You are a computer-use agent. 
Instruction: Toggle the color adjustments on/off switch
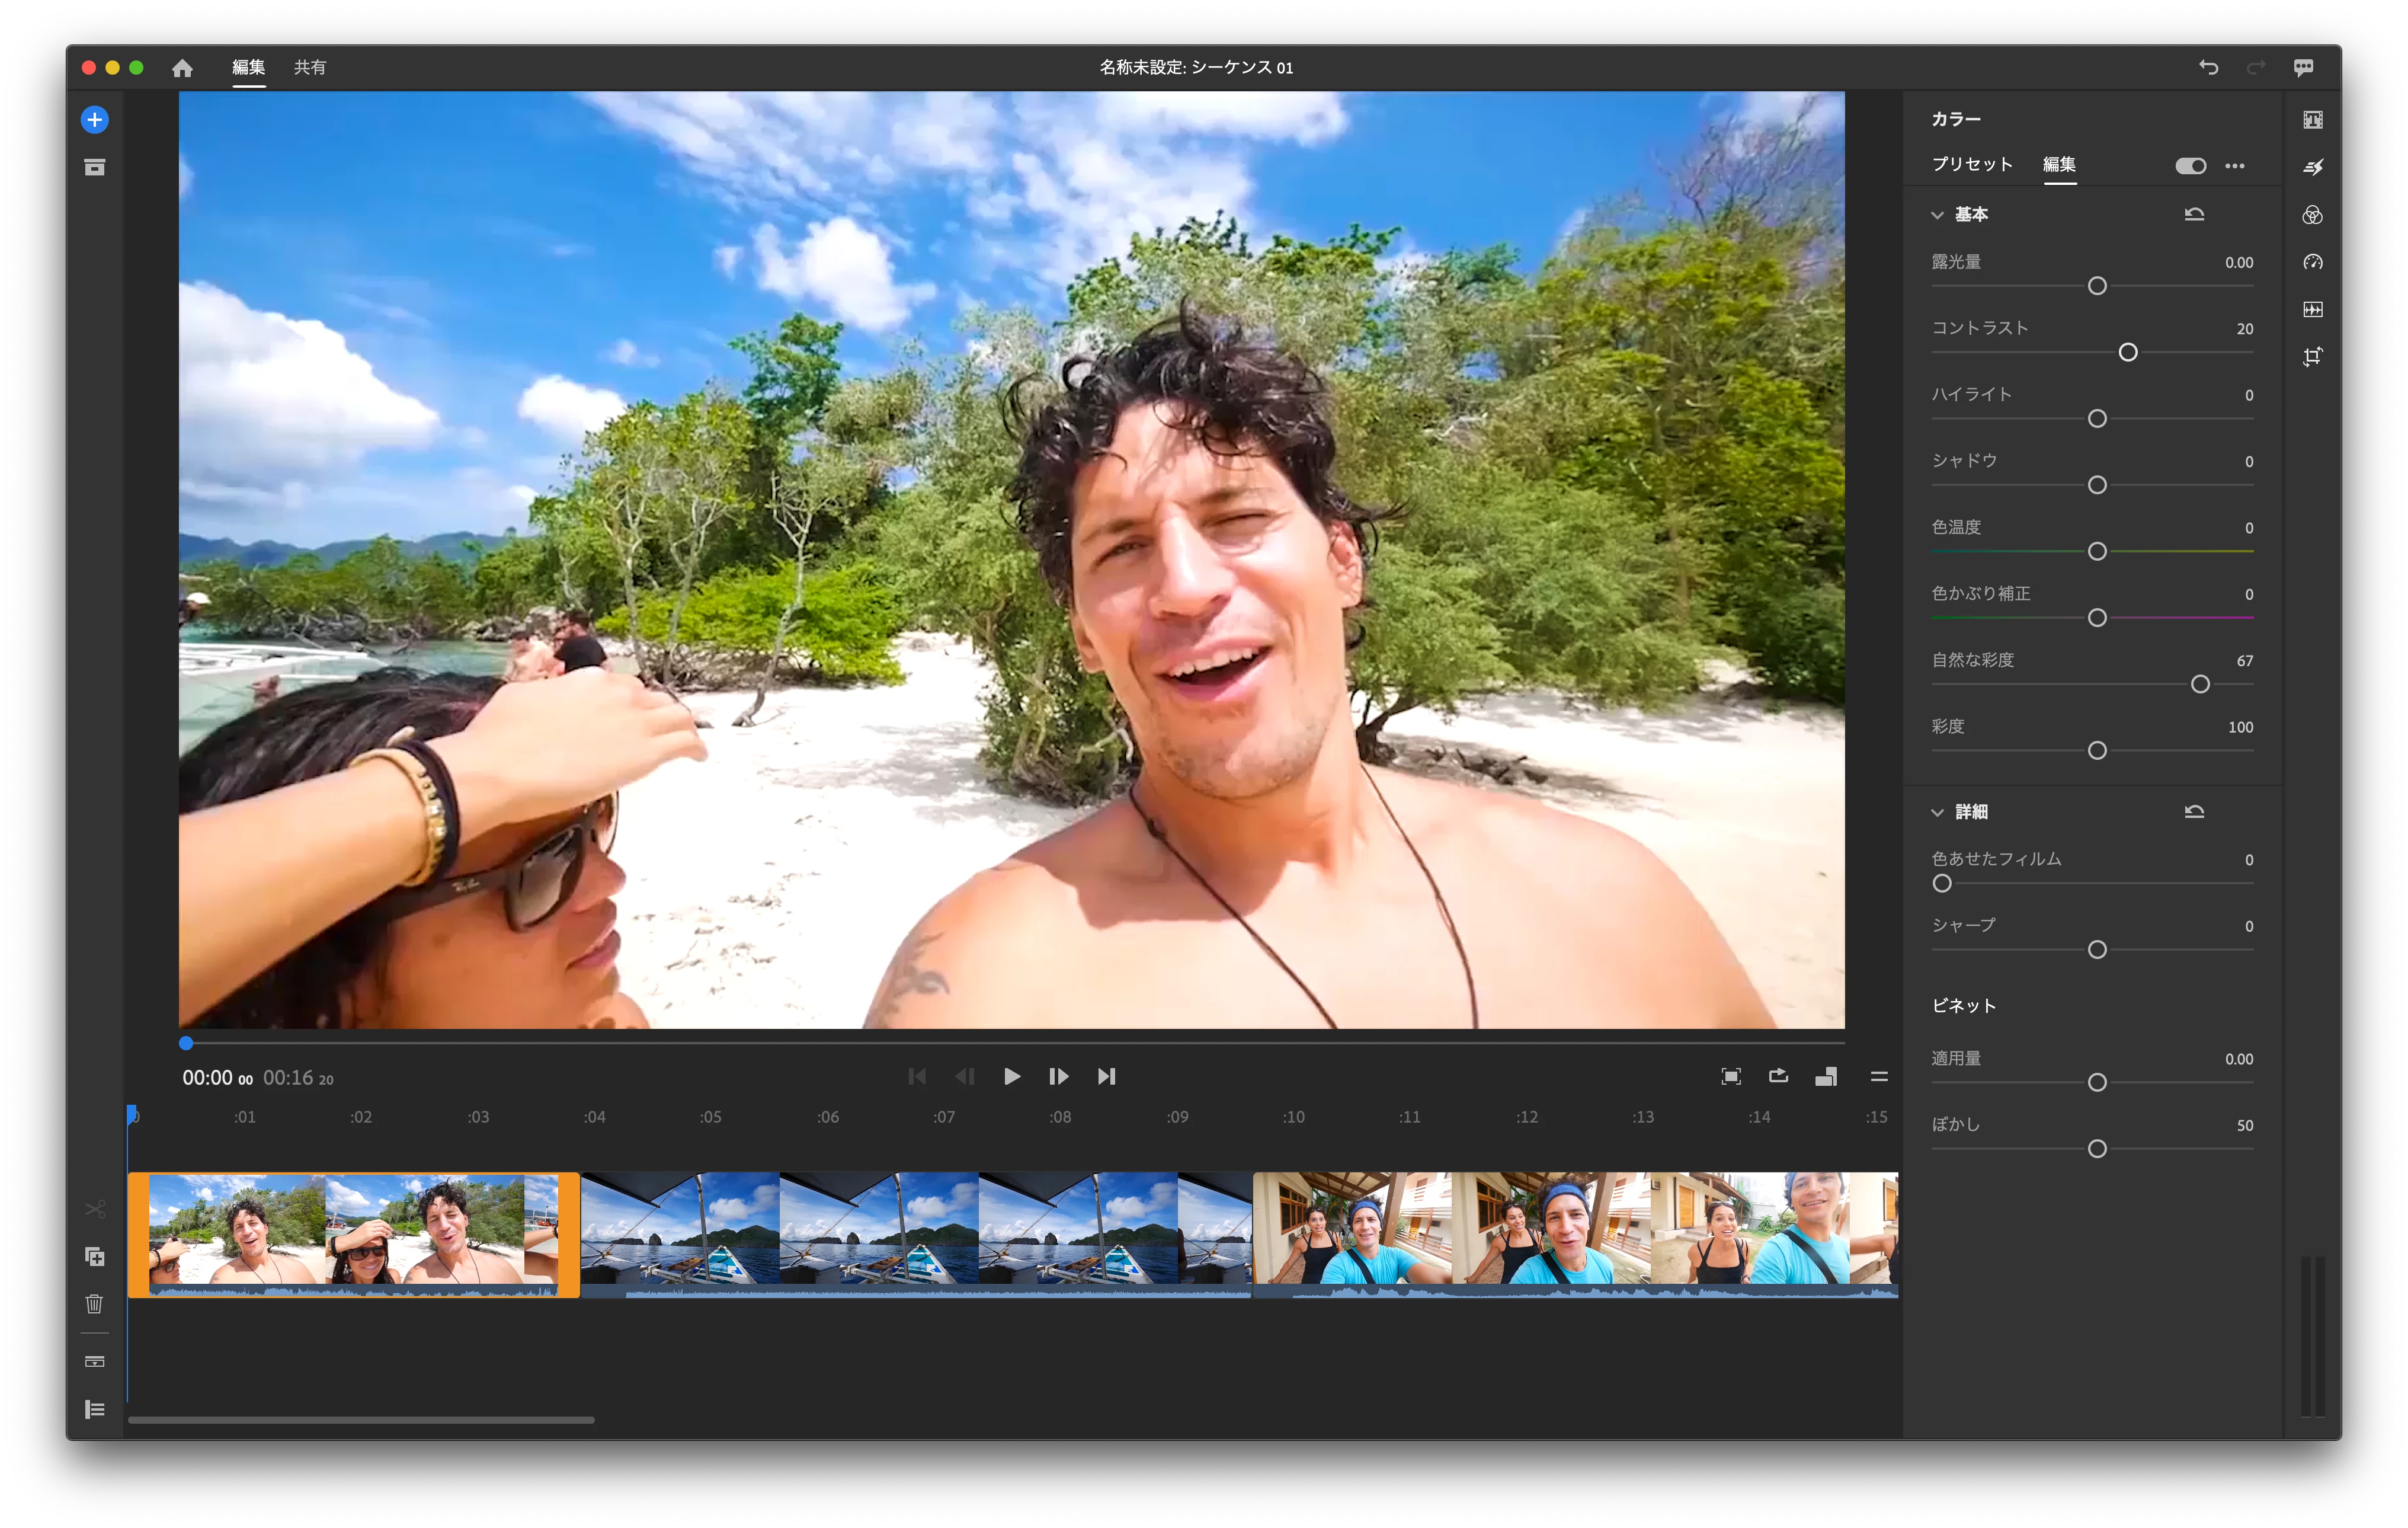pos(2190,166)
